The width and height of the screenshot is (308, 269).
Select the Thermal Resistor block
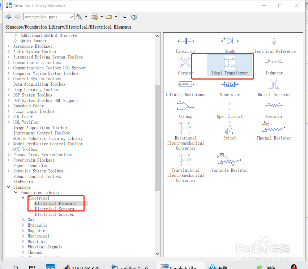274,131
